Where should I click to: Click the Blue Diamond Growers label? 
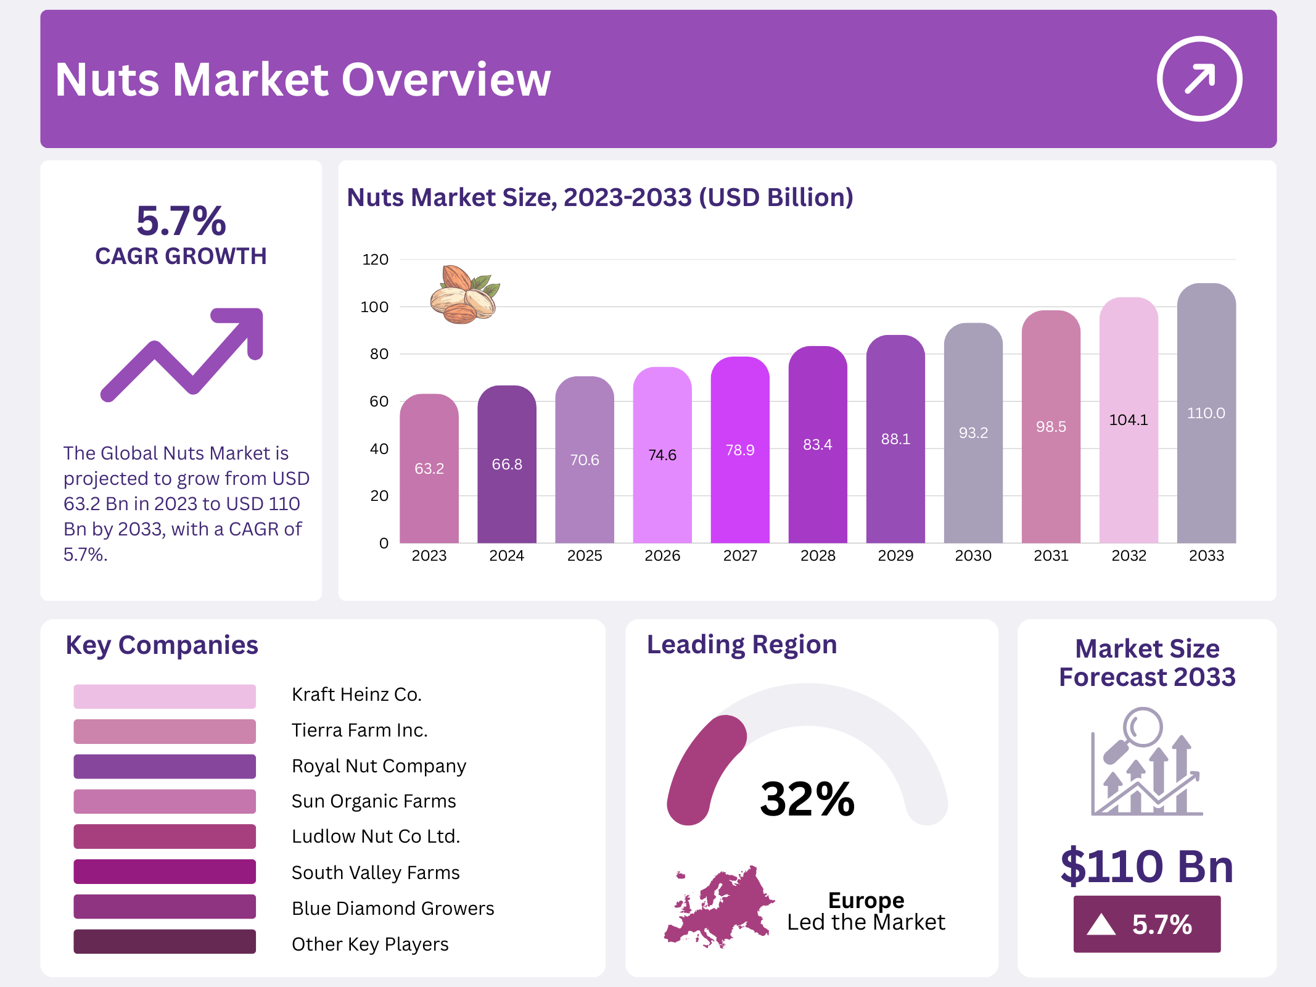[x=393, y=908]
